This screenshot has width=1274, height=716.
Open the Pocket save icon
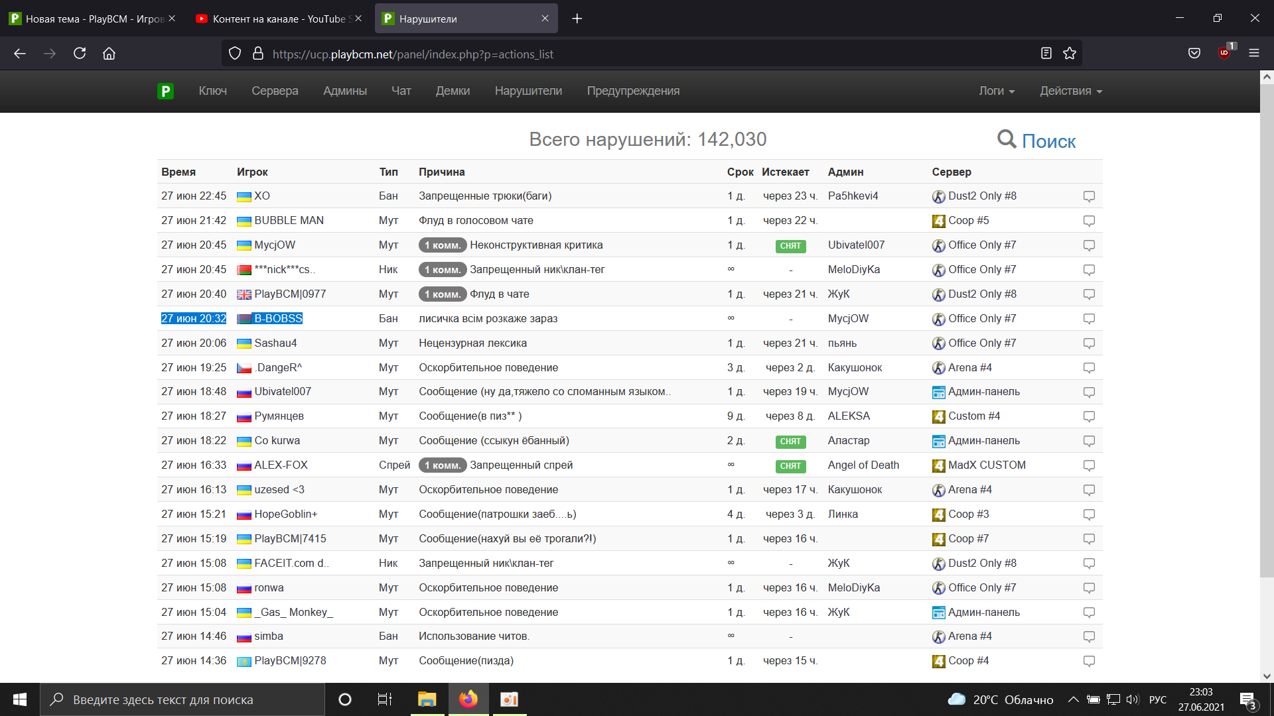coord(1194,54)
